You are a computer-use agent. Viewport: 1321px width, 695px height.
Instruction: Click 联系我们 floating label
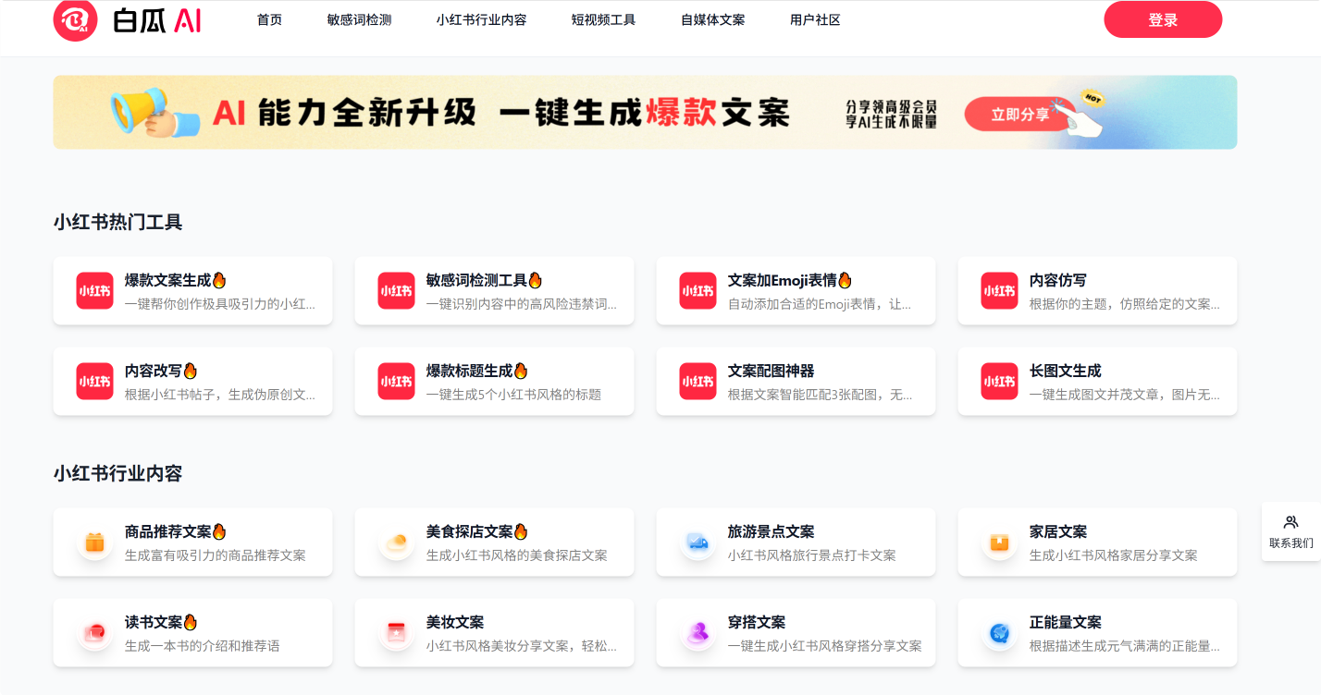tap(1291, 543)
